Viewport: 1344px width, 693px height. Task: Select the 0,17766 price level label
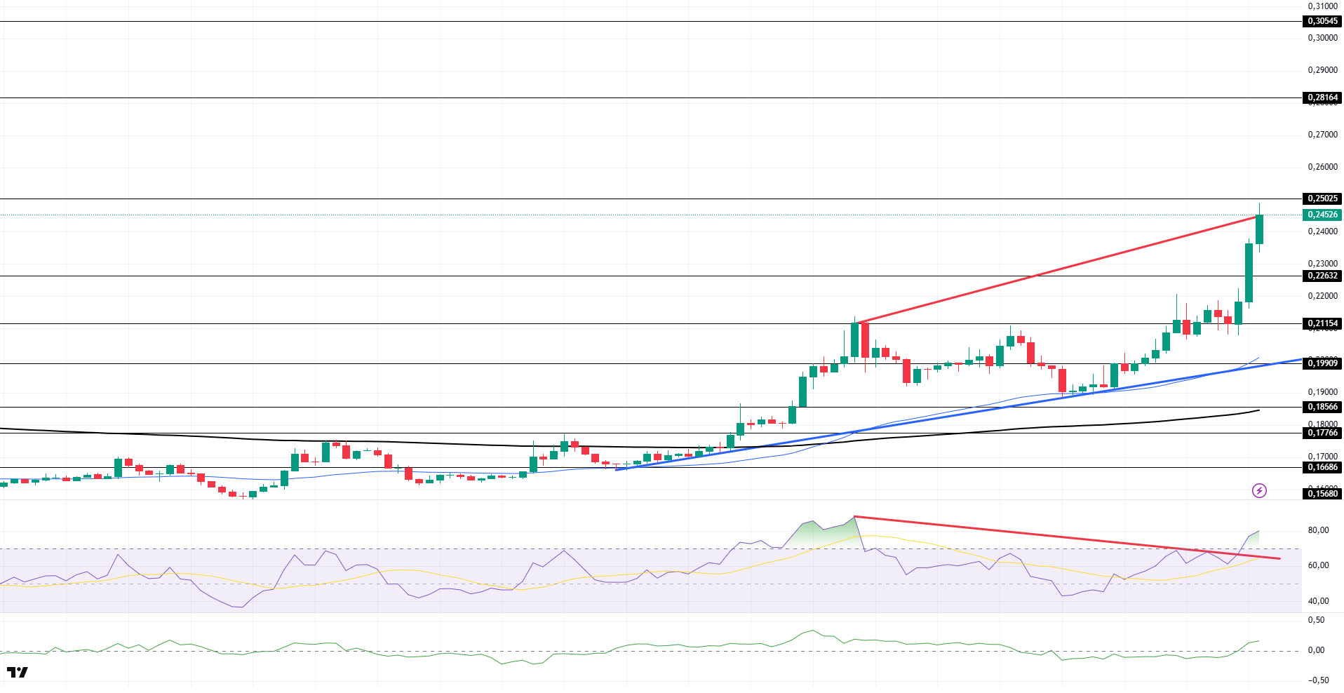1322,433
